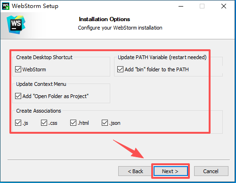The height and width of the screenshot is (183, 236).
Task: Click the greyed-out maximize button
Action: point(202,6)
